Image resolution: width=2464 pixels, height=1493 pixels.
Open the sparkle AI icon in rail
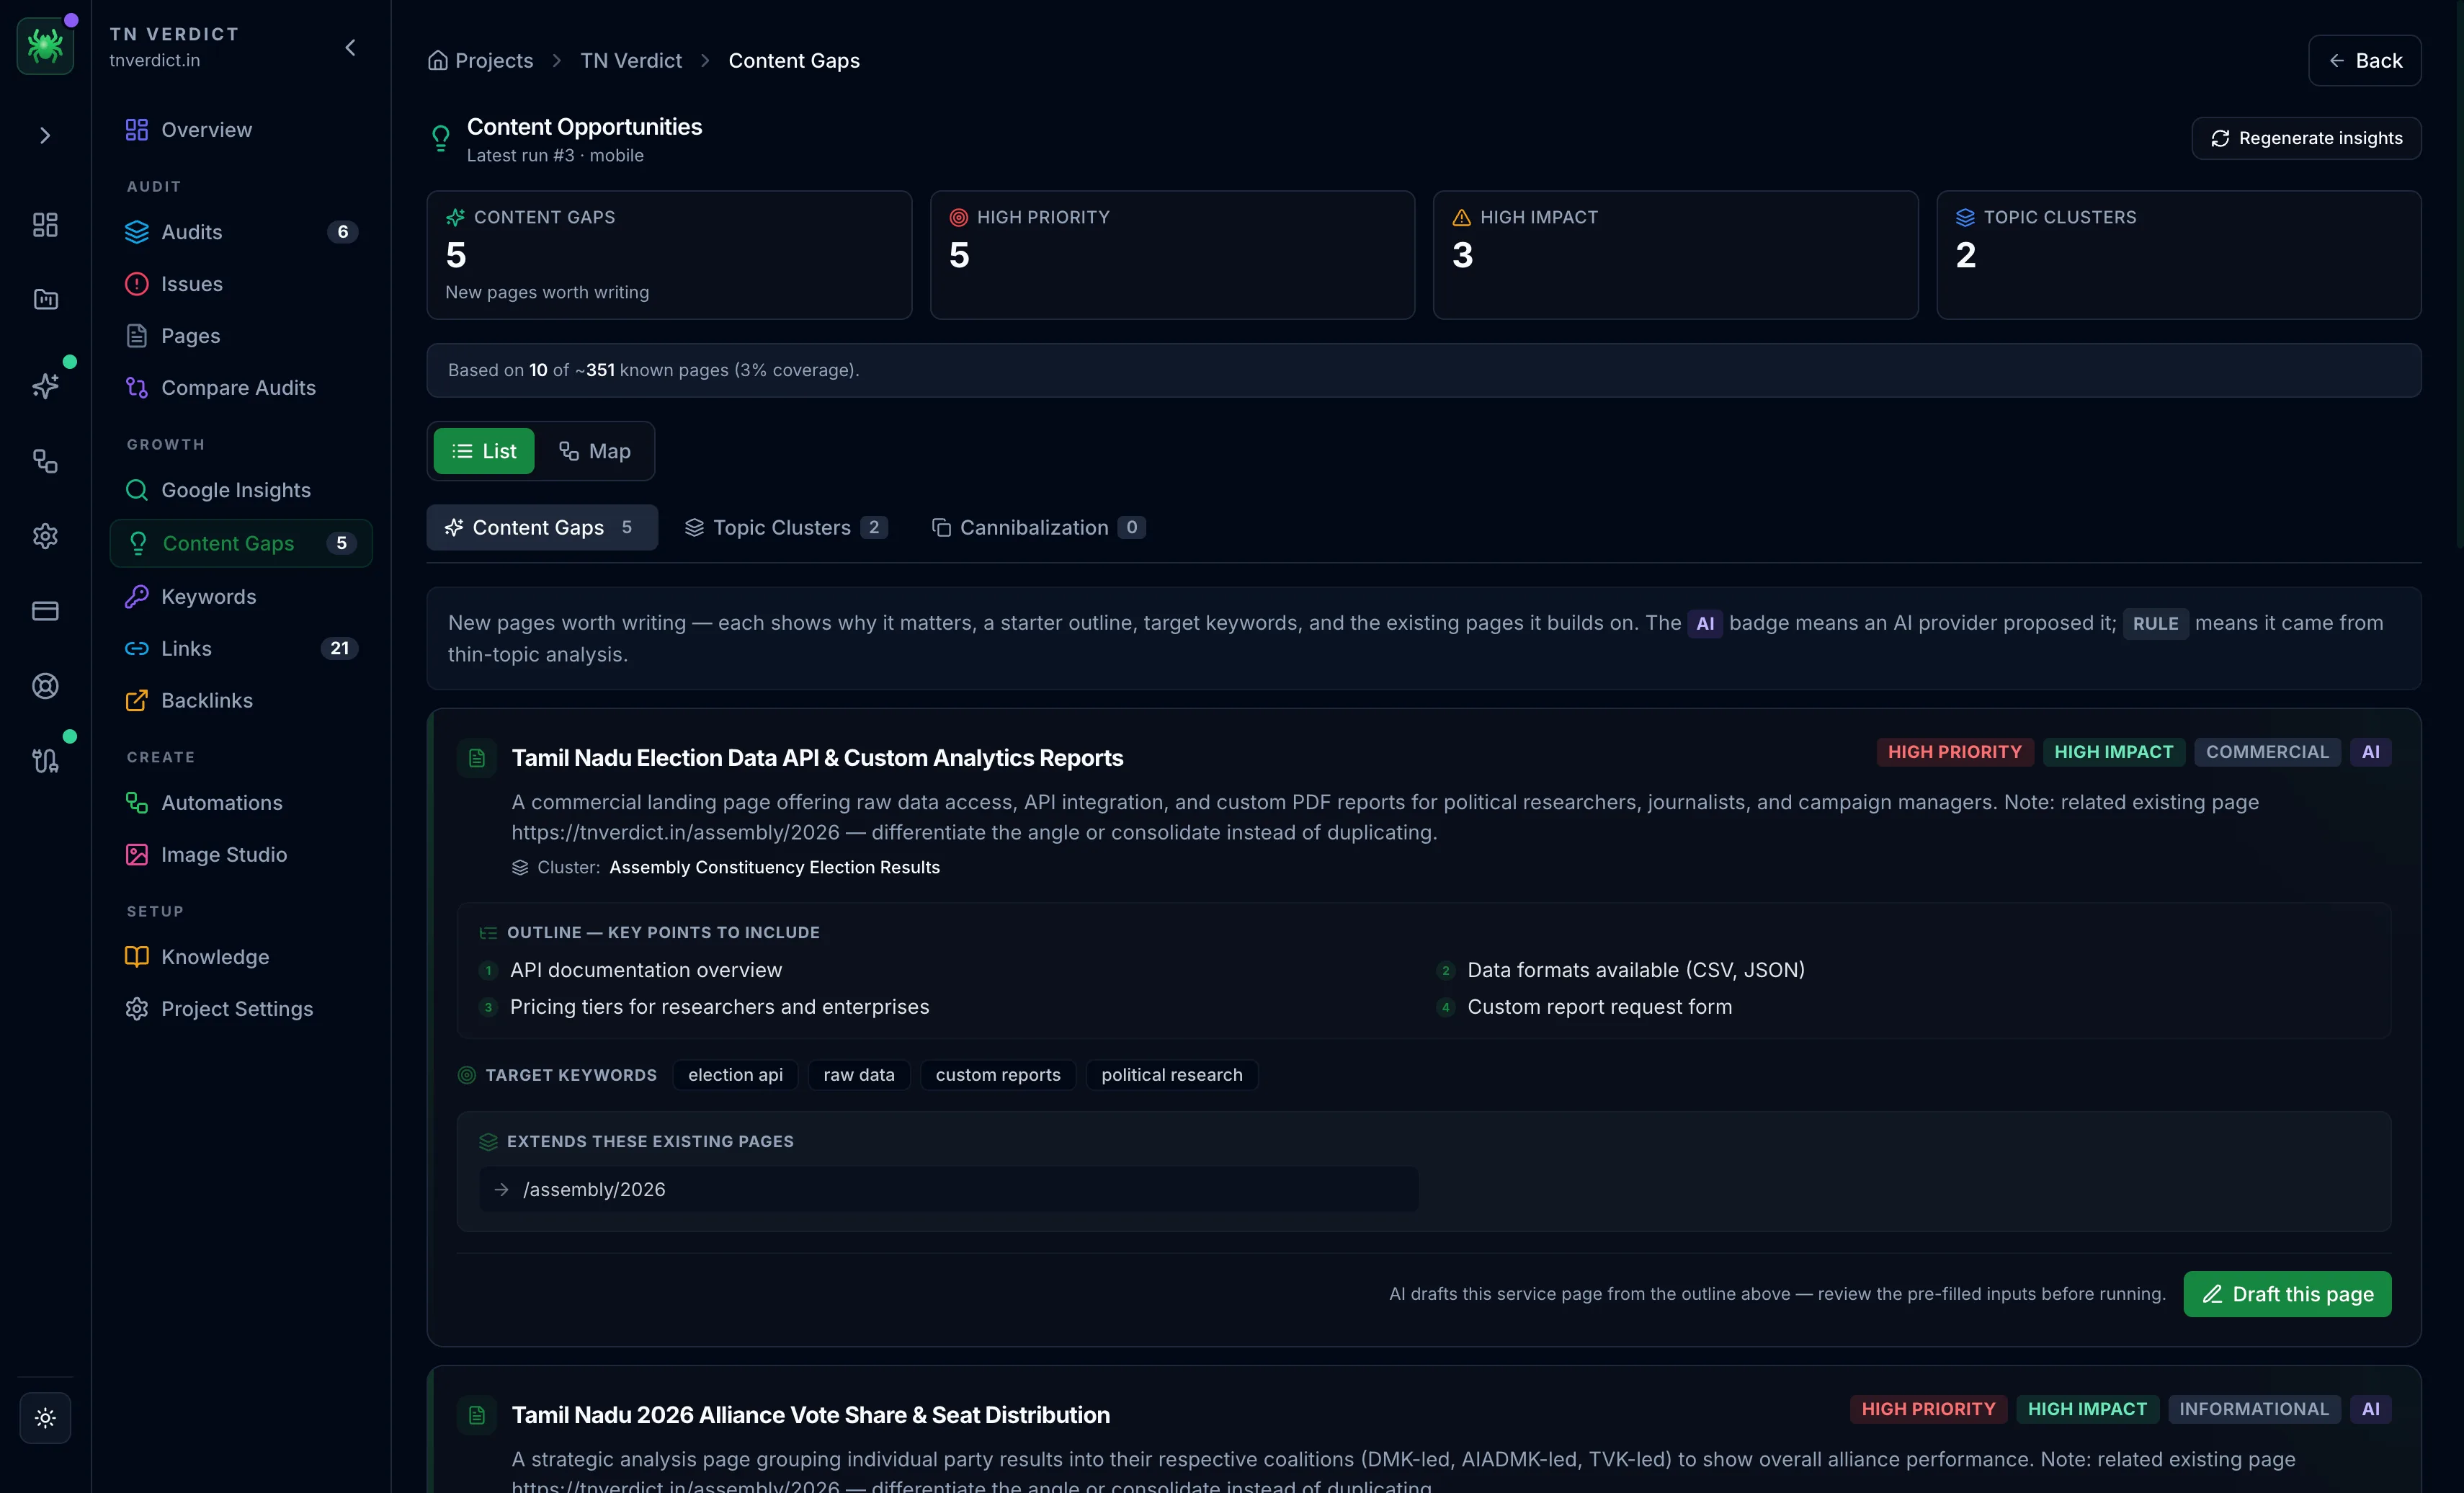click(x=45, y=385)
